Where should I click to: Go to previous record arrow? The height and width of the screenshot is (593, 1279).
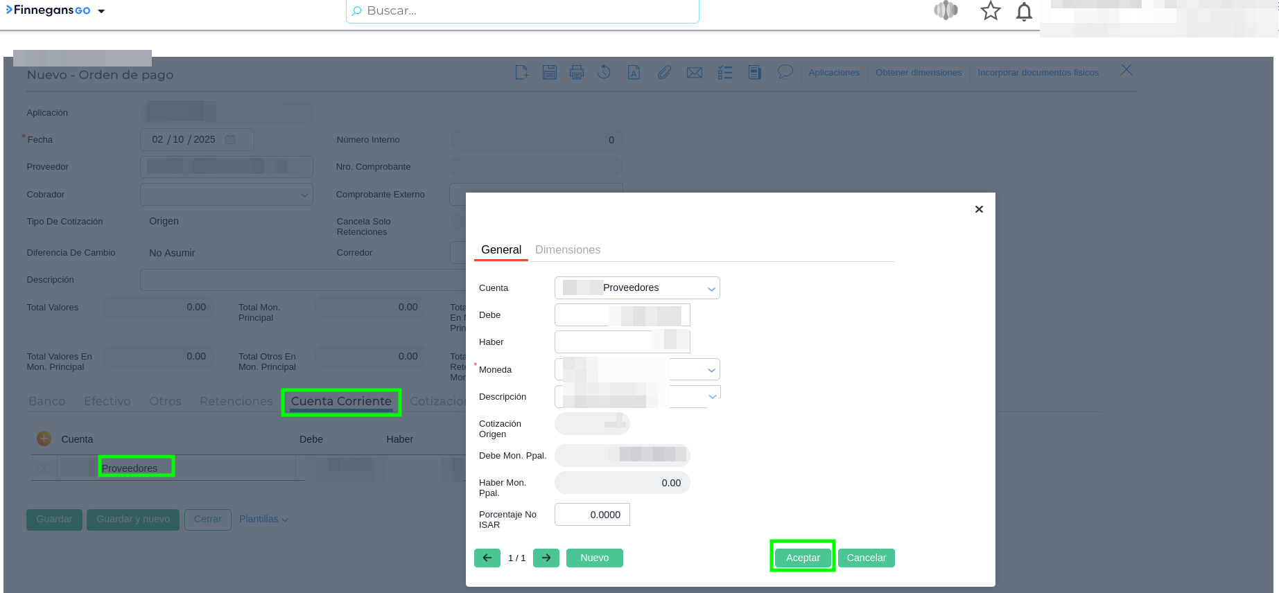click(487, 558)
